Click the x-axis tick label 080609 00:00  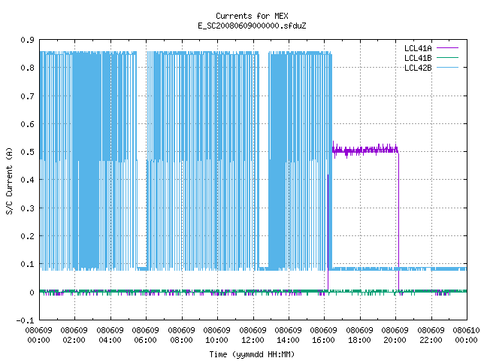tap(38, 335)
